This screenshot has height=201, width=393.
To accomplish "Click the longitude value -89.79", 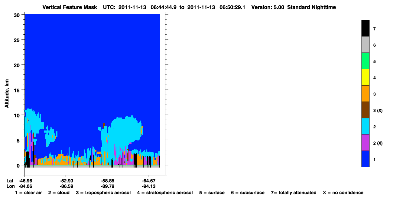I will click(x=107, y=186).
